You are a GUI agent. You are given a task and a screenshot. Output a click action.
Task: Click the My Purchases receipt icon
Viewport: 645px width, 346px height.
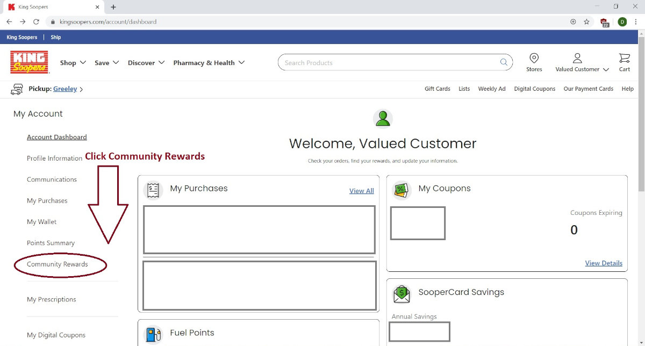154,190
